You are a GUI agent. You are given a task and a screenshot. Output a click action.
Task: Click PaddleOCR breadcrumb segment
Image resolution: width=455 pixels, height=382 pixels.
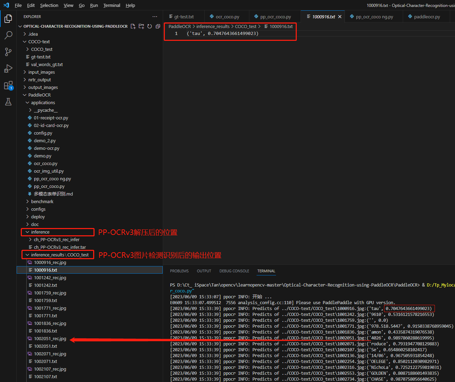click(x=180, y=26)
